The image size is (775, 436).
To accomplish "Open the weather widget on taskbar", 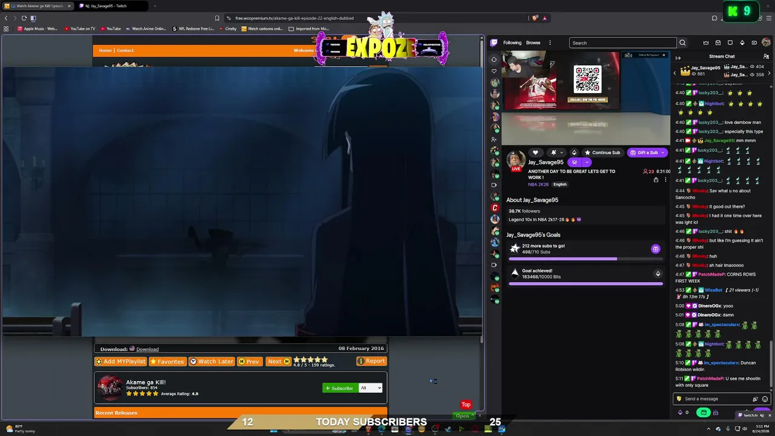I will (20, 429).
